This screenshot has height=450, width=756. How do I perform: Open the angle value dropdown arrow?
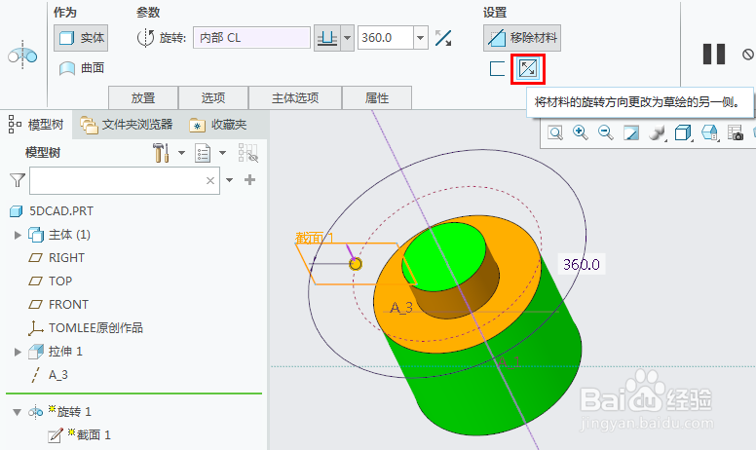(x=421, y=38)
